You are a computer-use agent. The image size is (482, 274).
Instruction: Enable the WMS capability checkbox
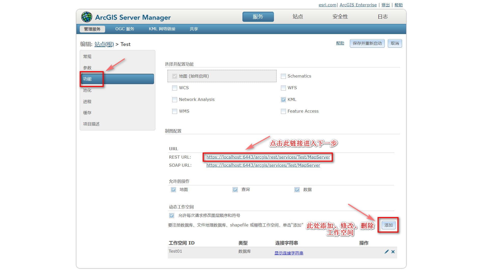click(x=175, y=111)
